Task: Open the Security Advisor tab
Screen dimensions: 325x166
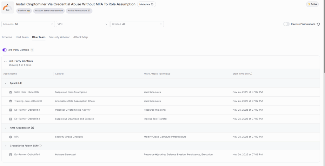Action: pyautogui.click(x=59, y=37)
